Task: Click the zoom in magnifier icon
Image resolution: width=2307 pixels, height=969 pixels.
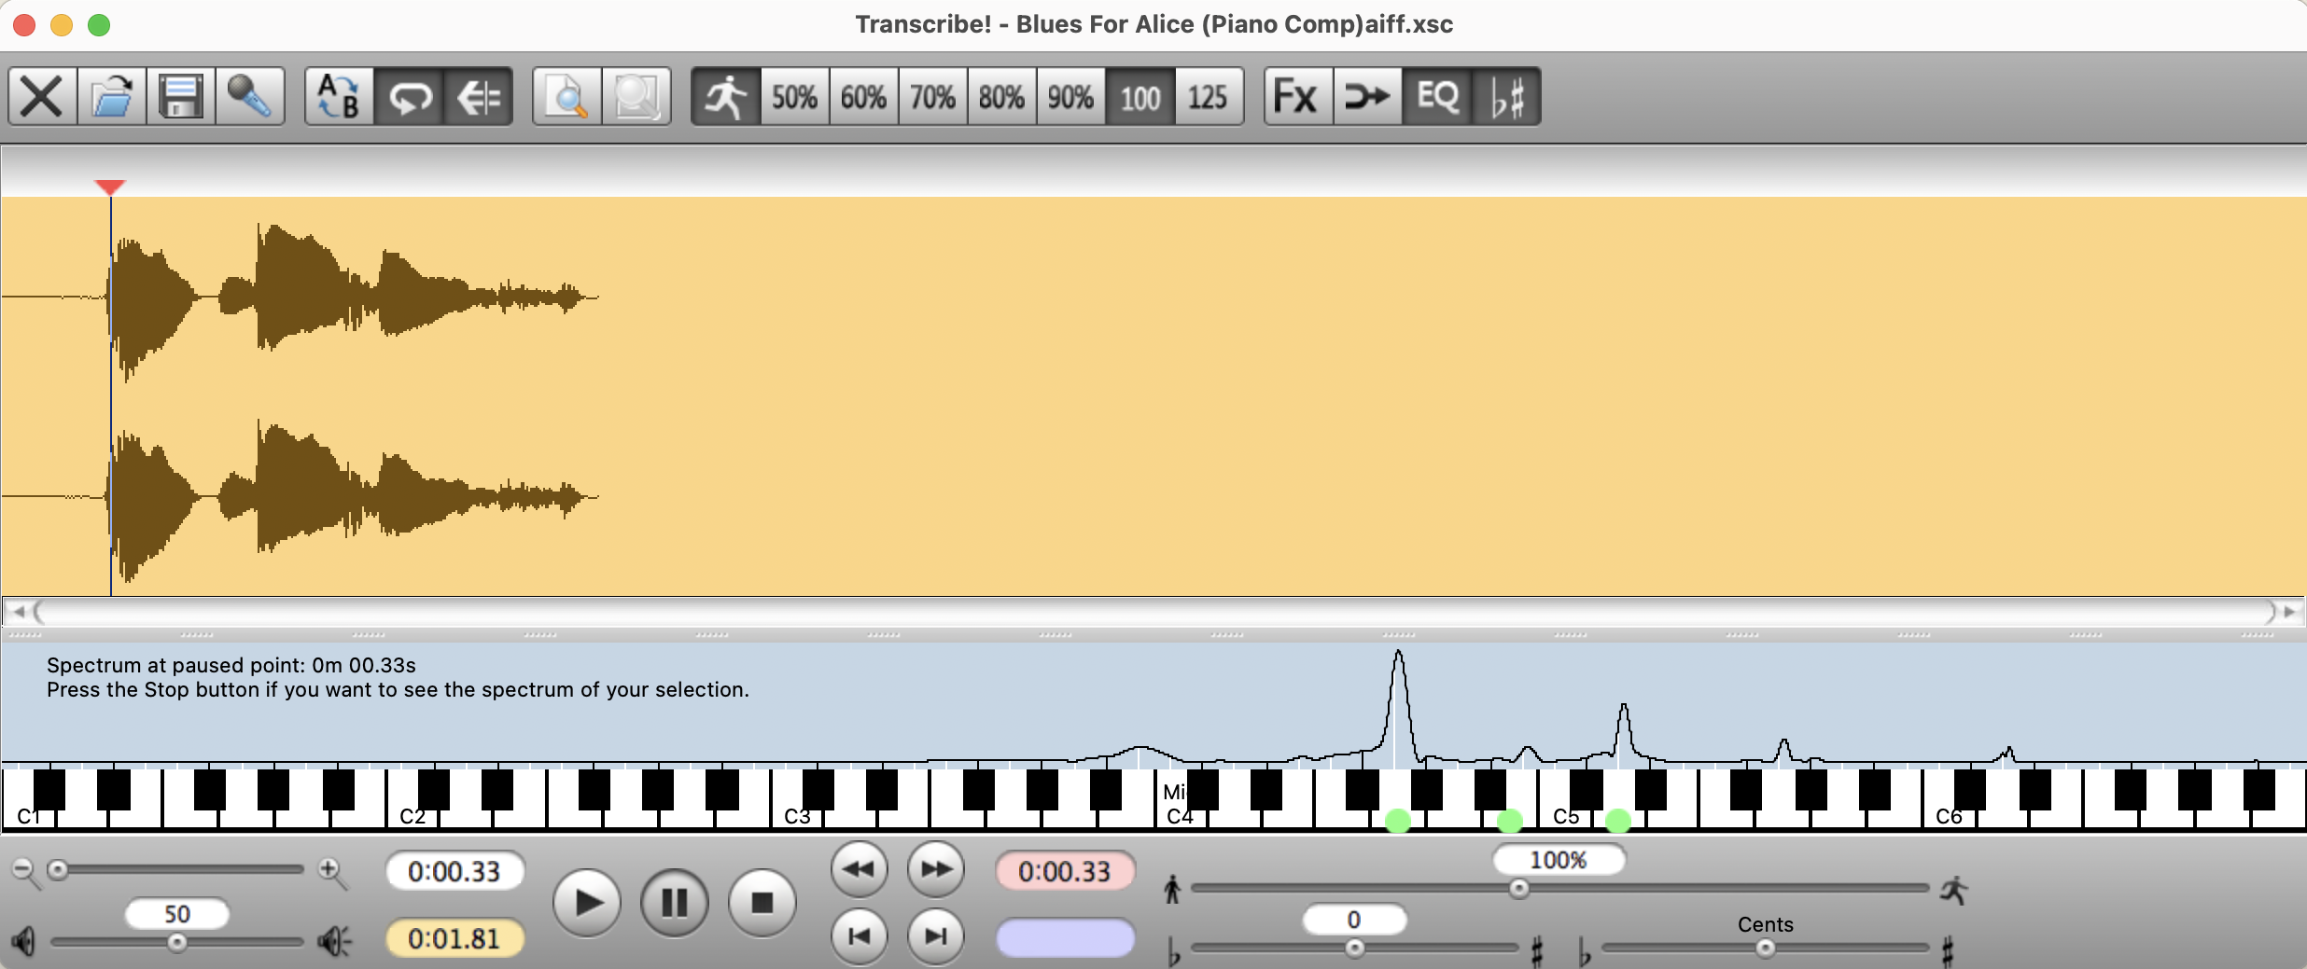Action: click(332, 872)
